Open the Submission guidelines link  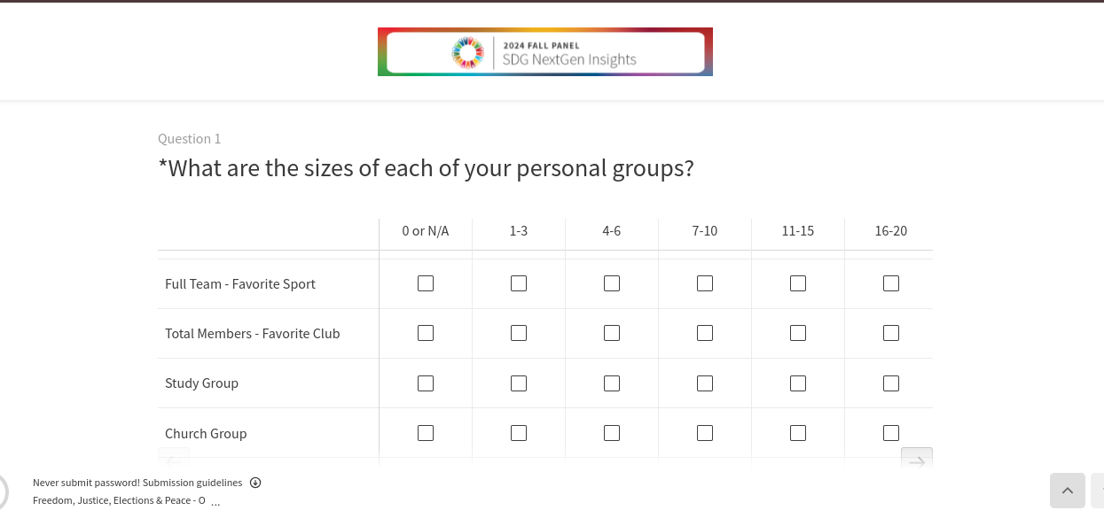tap(192, 483)
